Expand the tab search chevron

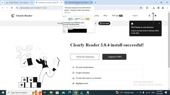point(2,2)
